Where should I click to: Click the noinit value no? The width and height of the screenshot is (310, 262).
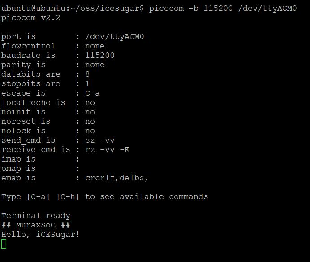coord(90,112)
